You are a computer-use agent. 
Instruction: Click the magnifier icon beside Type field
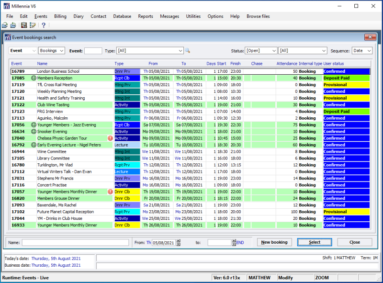point(188,51)
